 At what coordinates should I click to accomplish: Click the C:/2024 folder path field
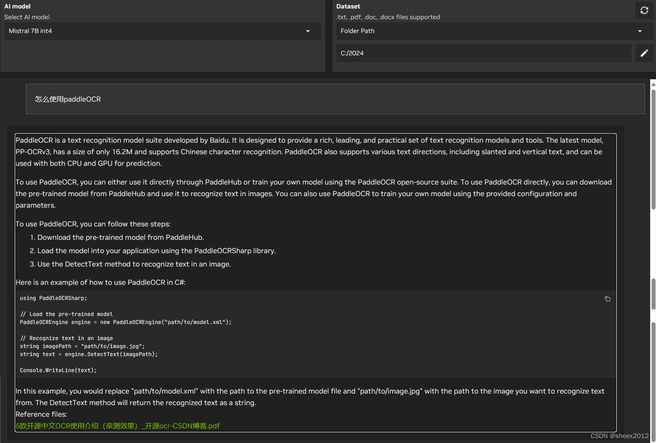(x=484, y=53)
